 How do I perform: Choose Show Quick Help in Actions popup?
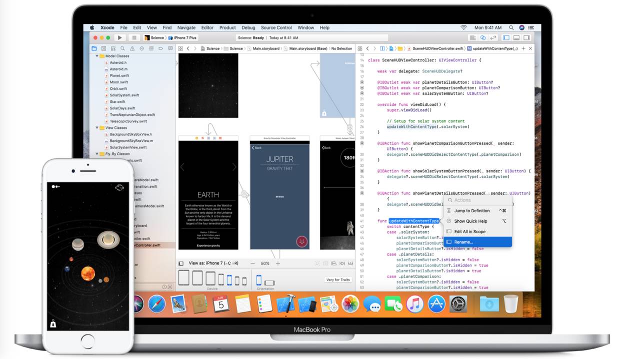[477, 221]
